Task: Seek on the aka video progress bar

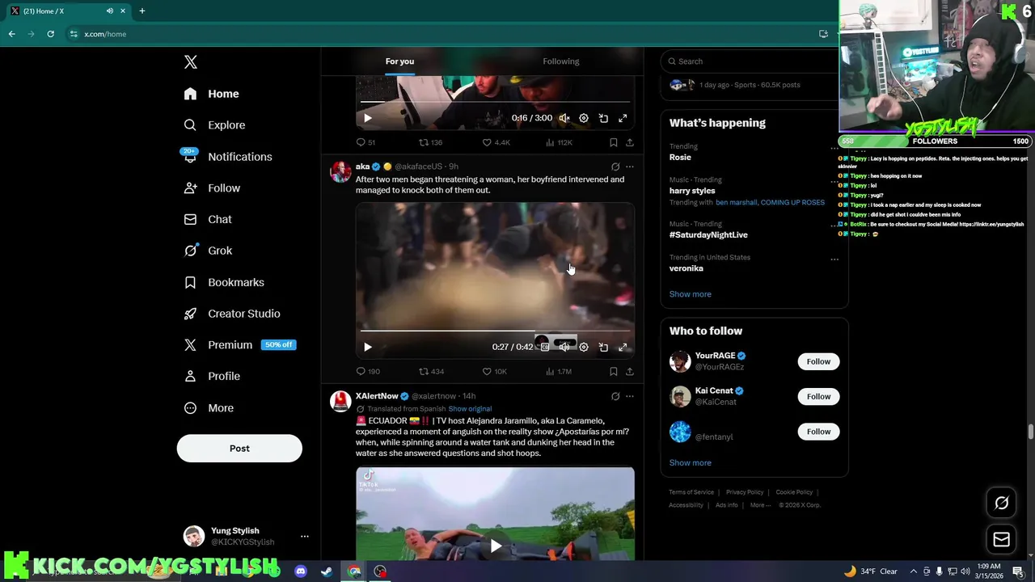Action: click(x=495, y=331)
